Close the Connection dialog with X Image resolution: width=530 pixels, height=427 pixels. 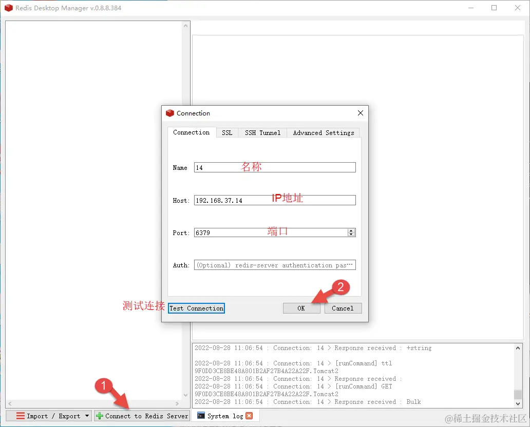tap(361, 113)
